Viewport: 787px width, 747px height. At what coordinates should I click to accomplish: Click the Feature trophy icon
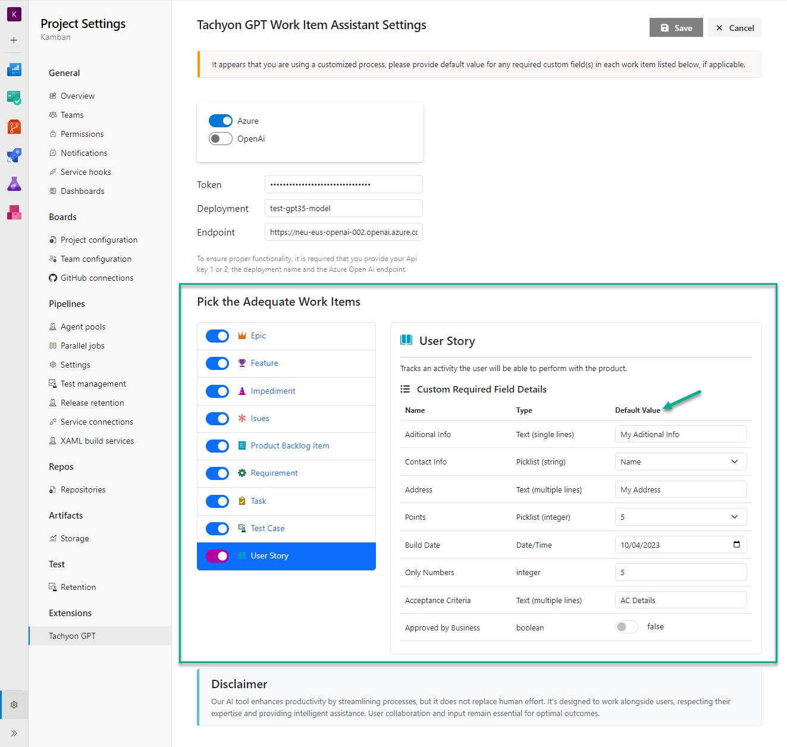pyautogui.click(x=242, y=363)
